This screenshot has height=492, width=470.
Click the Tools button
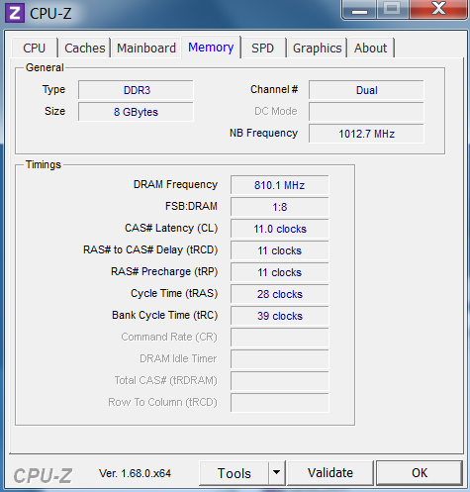coord(235,473)
